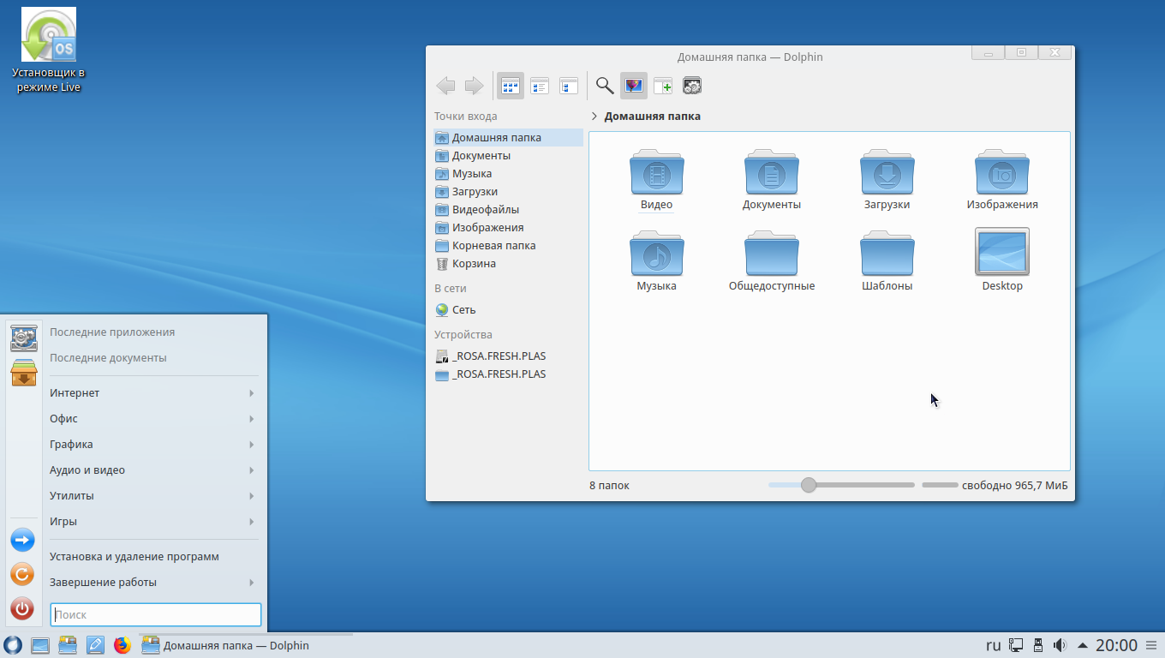The image size is (1165, 658).
Task: Open Видеофайлы in the places sidebar
Action: pos(508,209)
